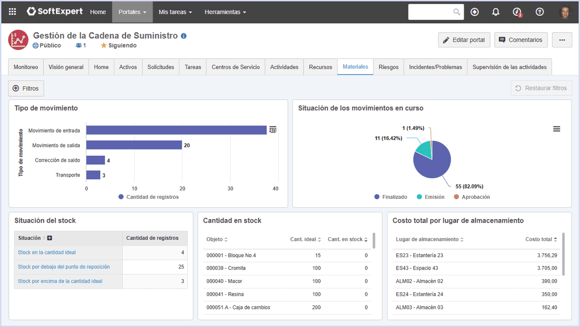Open the tasks indicator with badge 2
This screenshot has height=327, width=580.
[517, 12]
